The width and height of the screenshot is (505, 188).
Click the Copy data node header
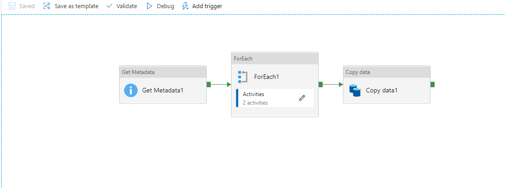pos(387,72)
